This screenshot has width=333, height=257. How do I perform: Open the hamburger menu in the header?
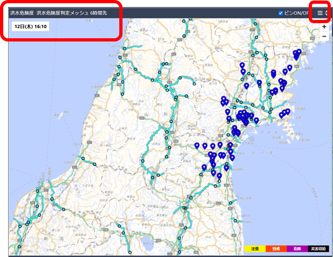[320, 13]
